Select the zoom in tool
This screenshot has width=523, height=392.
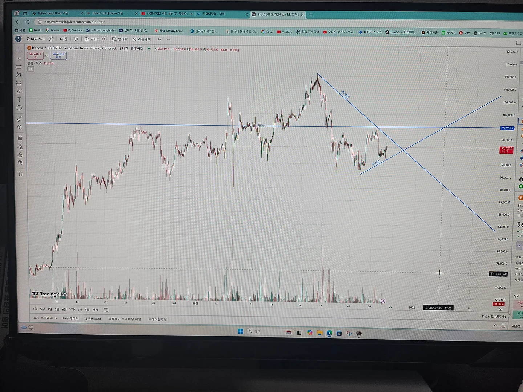(20, 127)
